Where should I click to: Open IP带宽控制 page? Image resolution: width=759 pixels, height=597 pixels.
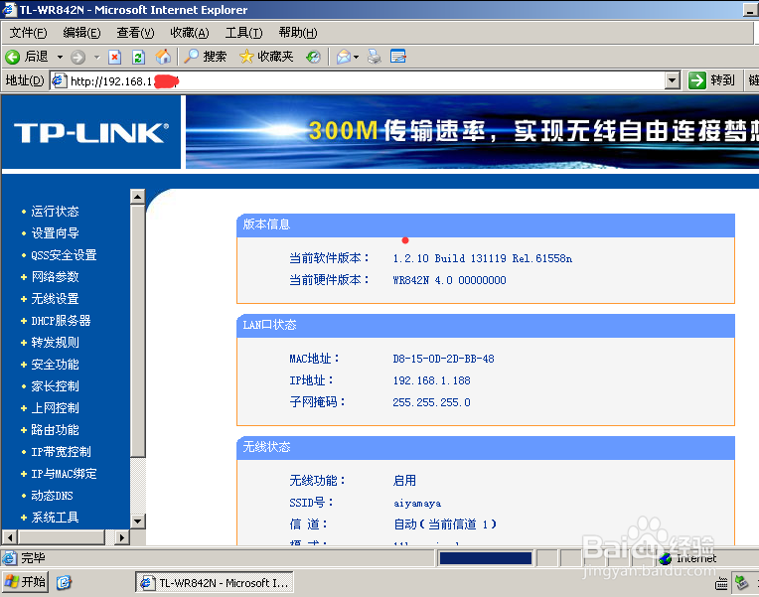61,452
